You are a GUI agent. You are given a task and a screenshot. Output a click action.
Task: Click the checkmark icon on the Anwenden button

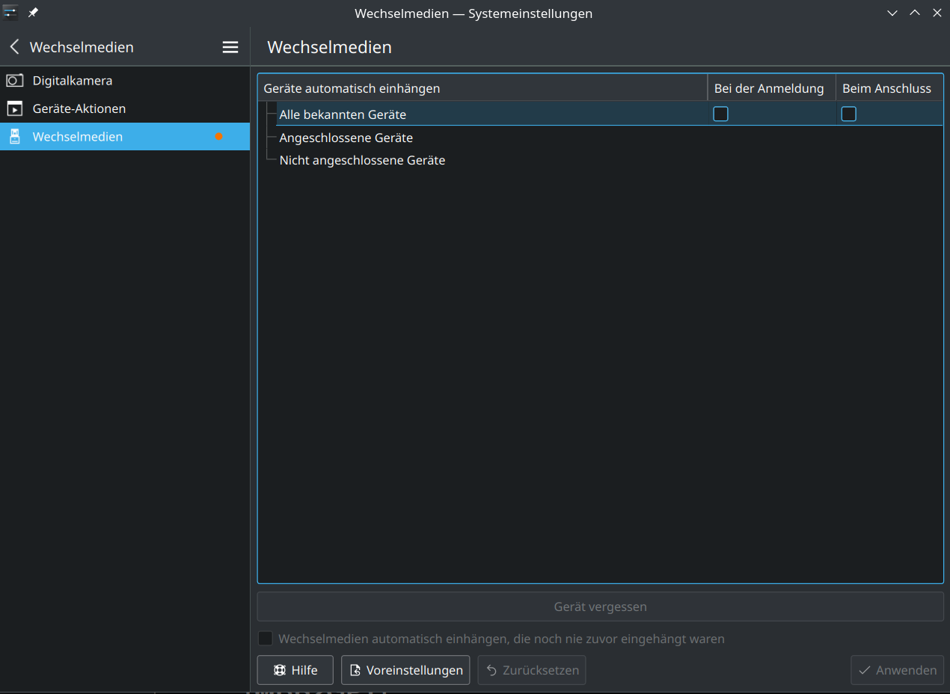865,669
